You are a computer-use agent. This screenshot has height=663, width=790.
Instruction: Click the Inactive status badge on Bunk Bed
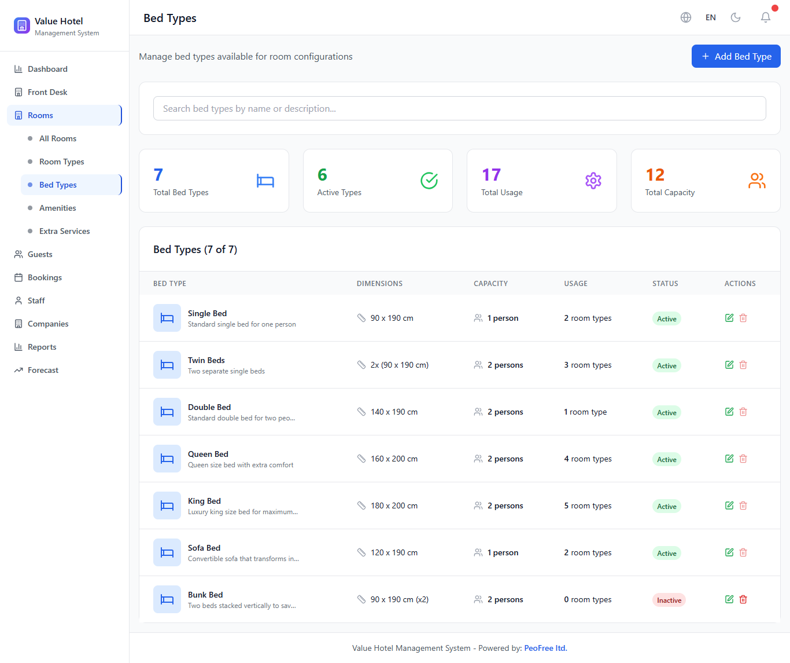[x=669, y=600]
